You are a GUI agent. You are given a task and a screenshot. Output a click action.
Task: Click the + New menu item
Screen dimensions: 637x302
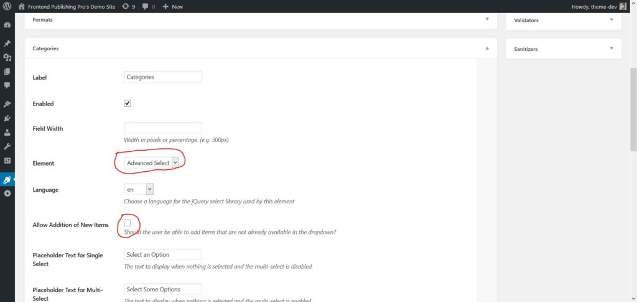point(173,6)
